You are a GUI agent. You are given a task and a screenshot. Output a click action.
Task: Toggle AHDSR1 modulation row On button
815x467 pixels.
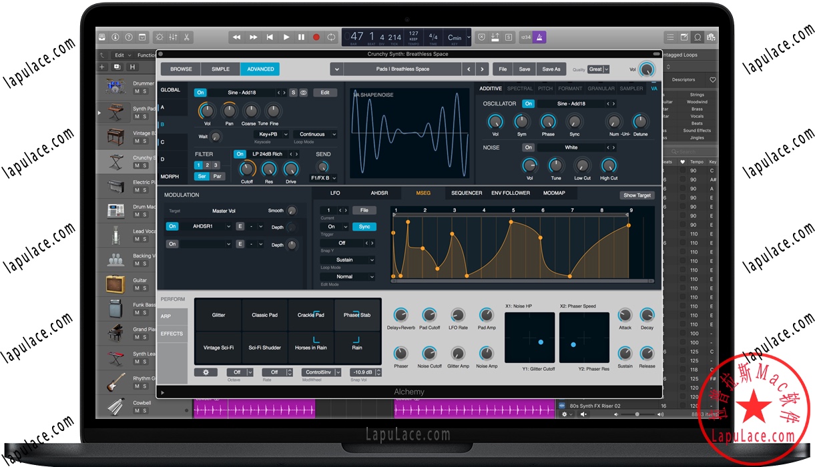point(172,226)
